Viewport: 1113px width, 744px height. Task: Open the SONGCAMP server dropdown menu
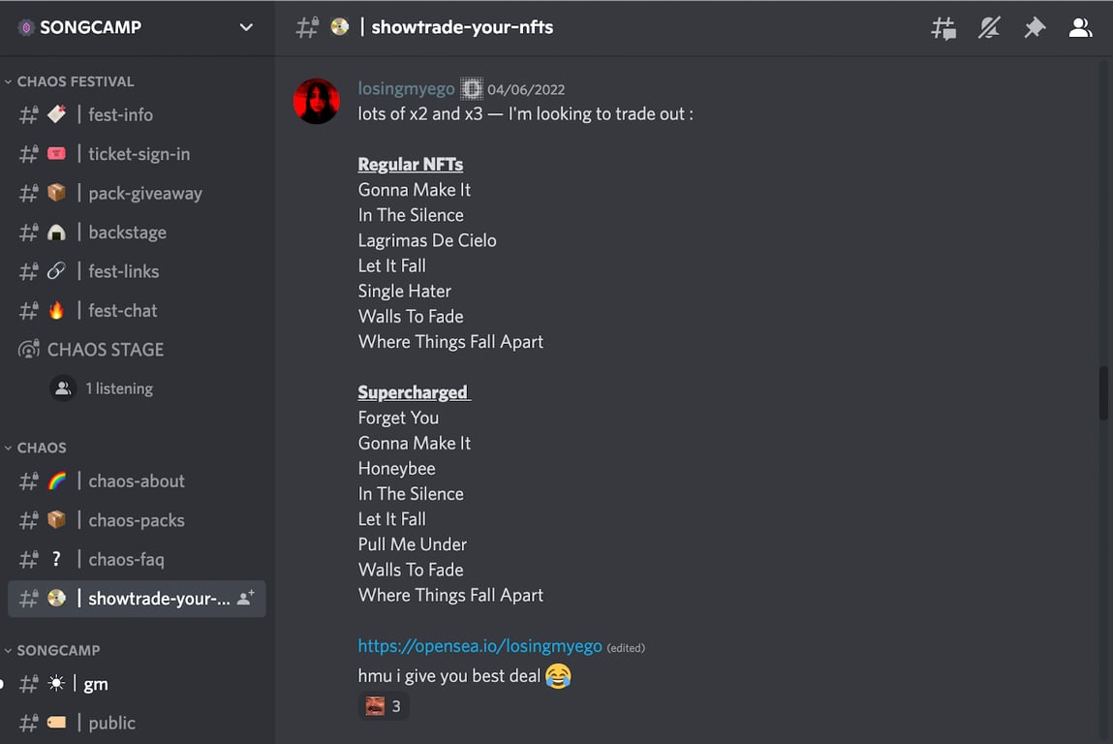246,27
